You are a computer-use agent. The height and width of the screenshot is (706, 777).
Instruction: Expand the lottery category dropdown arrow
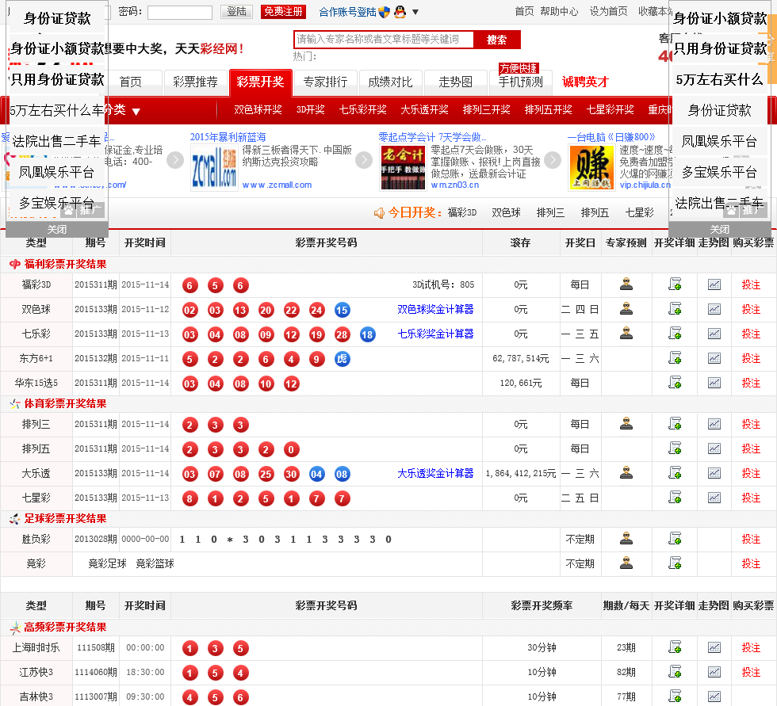pos(136,112)
